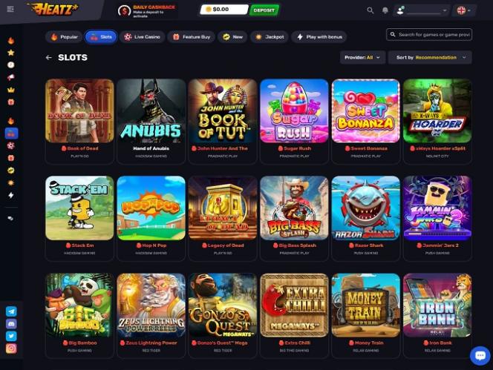Go back using the arrow beside SLOTS

click(48, 58)
